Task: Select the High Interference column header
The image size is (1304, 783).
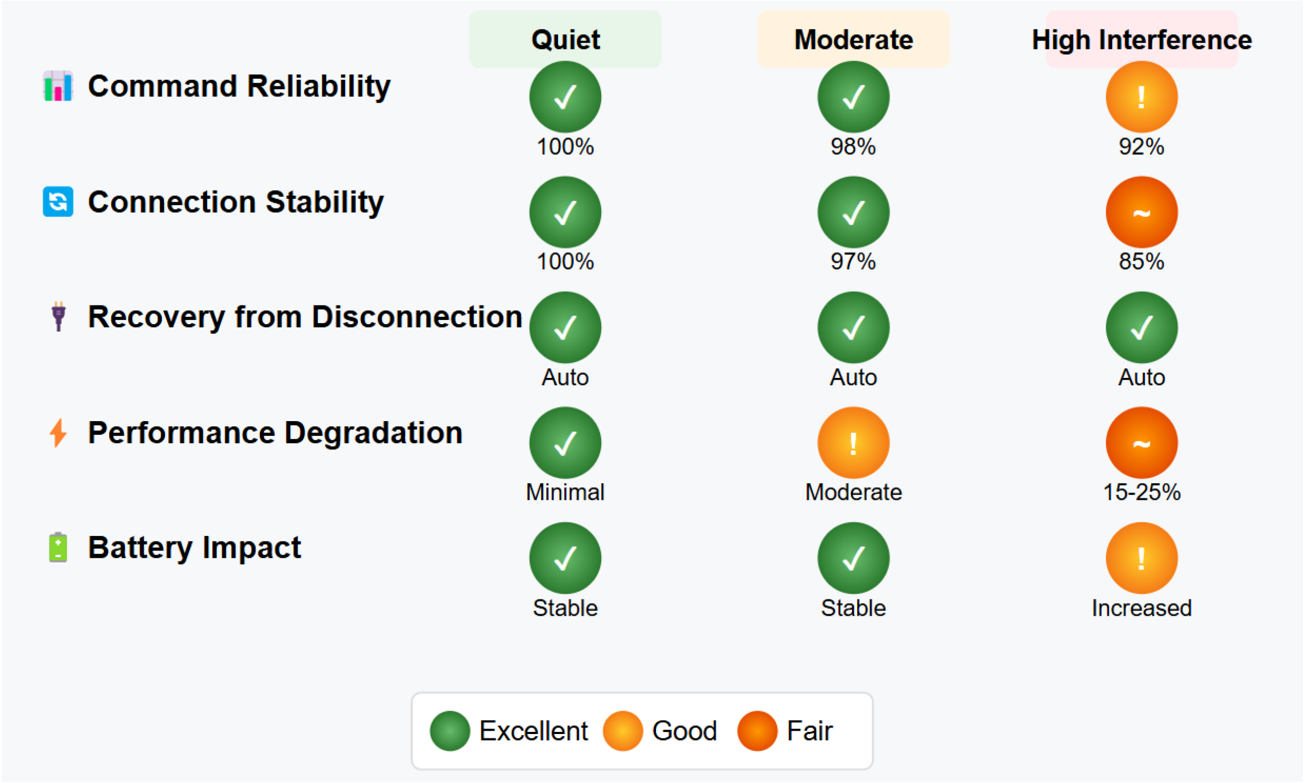Action: point(1141,40)
